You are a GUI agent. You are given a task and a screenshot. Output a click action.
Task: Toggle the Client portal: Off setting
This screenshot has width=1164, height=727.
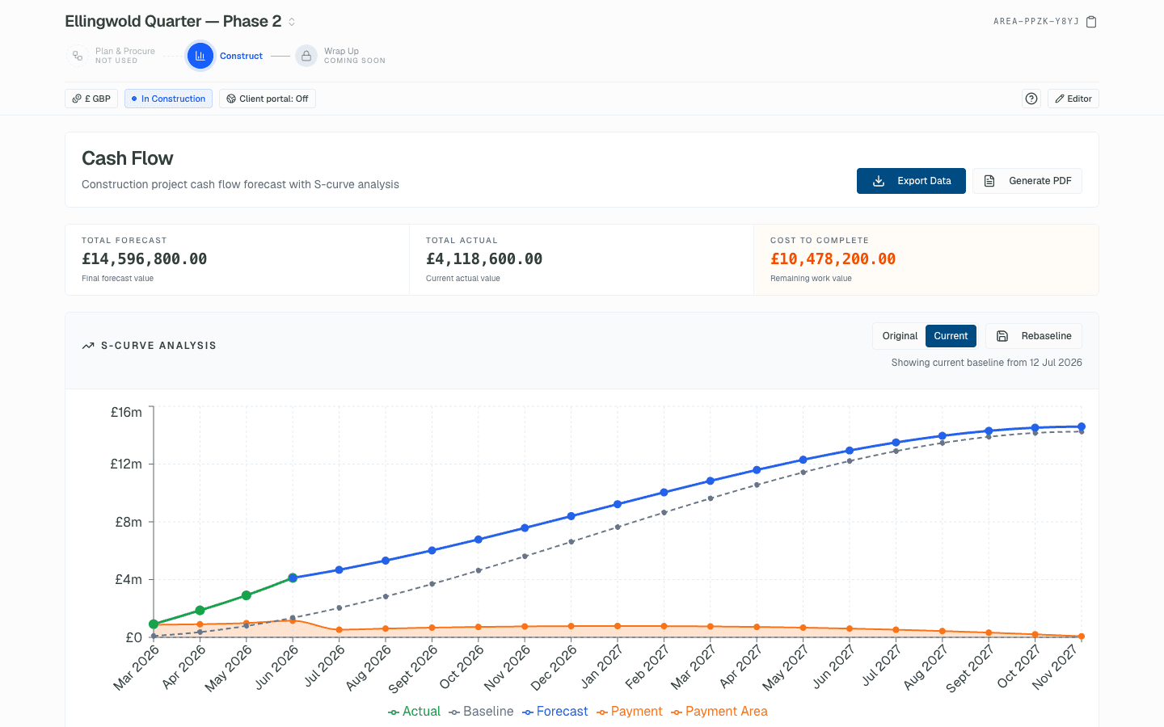click(268, 99)
